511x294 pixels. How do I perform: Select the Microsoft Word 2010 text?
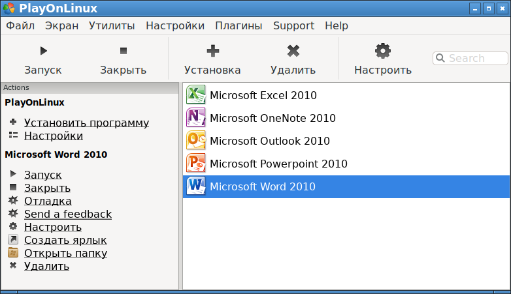(x=263, y=186)
